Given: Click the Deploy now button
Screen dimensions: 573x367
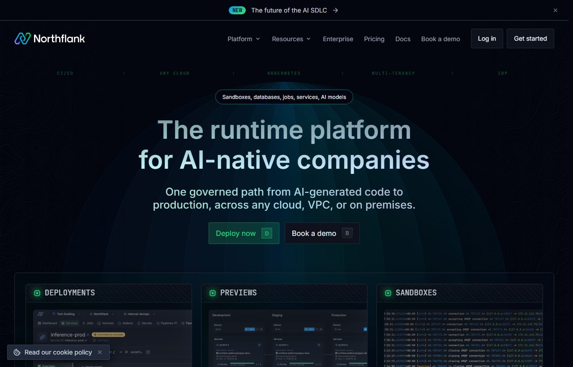Looking at the screenshot, I should tap(244, 233).
